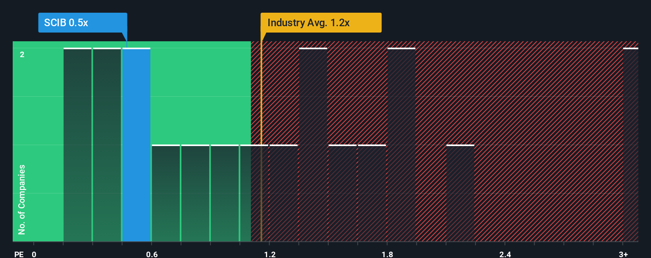Screen dimensions: 651x258
Task: Click the 0.6 axis tick label
Action: [x=152, y=254]
